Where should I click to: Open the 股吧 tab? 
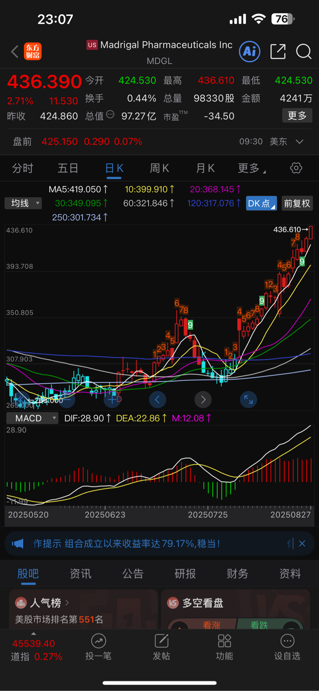(x=28, y=574)
